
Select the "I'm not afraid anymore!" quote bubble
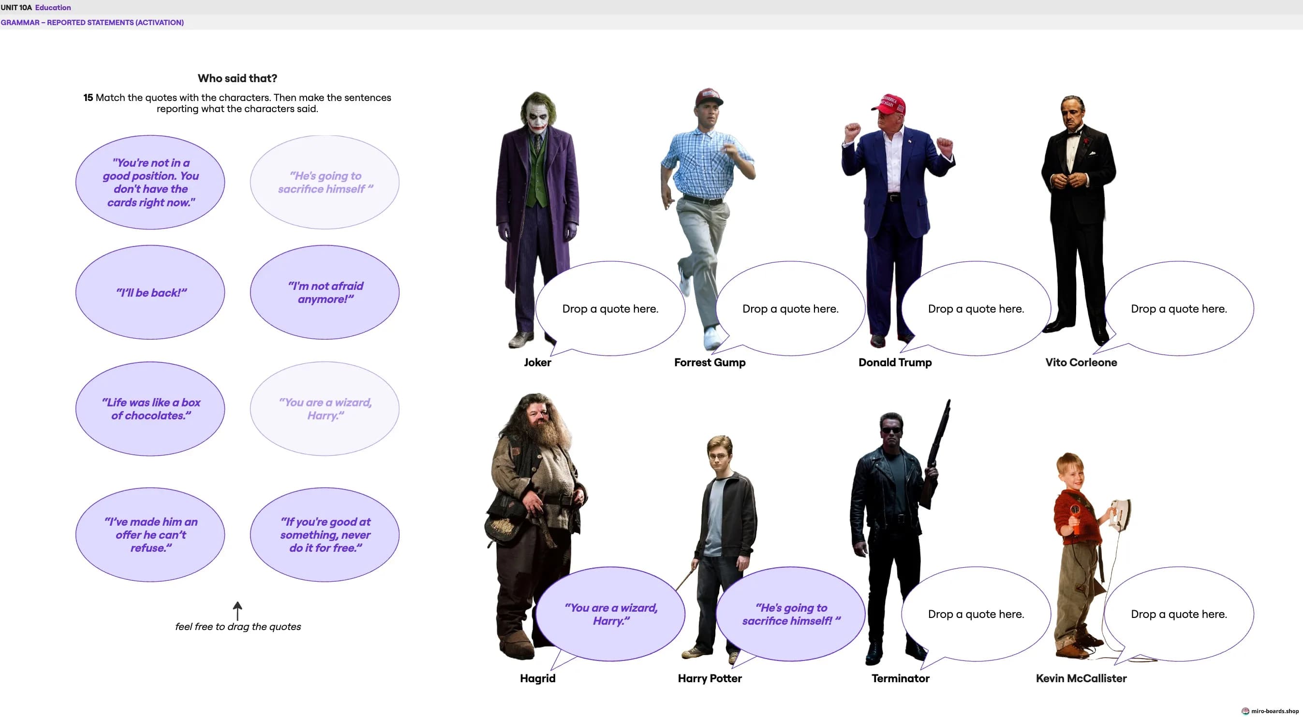pyautogui.click(x=325, y=293)
